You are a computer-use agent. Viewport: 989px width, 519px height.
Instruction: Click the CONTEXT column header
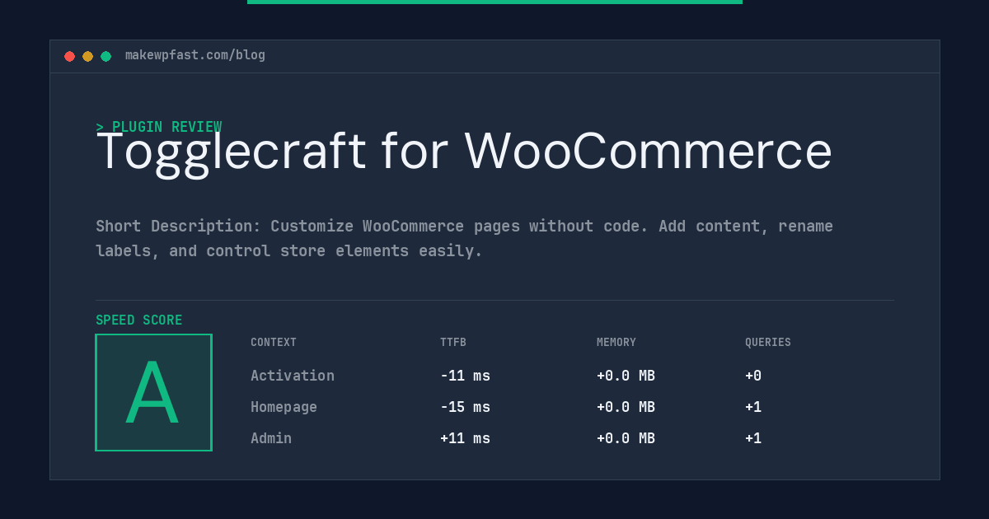[274, 343]
